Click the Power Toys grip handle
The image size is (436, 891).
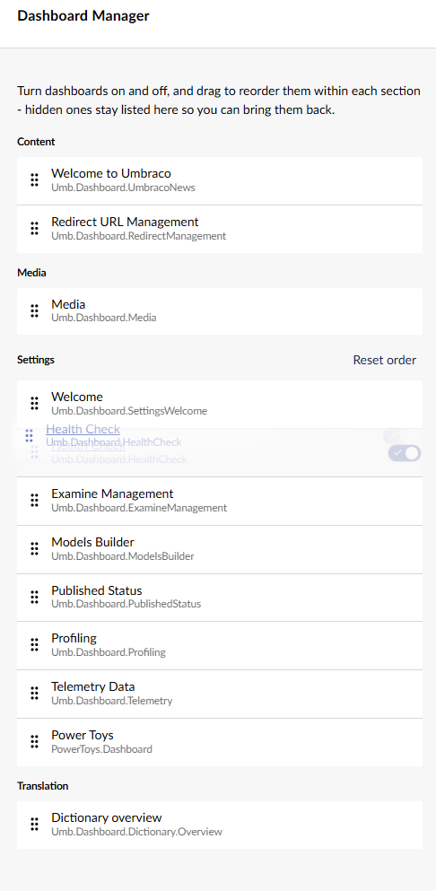tap(34, 741)
